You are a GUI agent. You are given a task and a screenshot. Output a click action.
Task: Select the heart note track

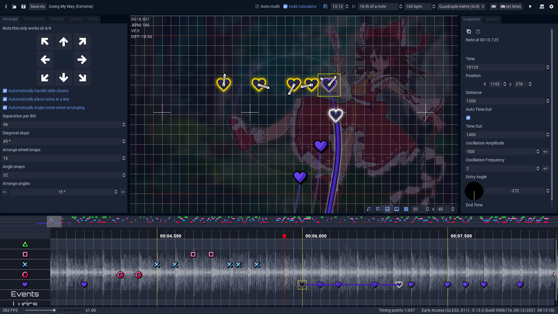(x=25, y=285)
